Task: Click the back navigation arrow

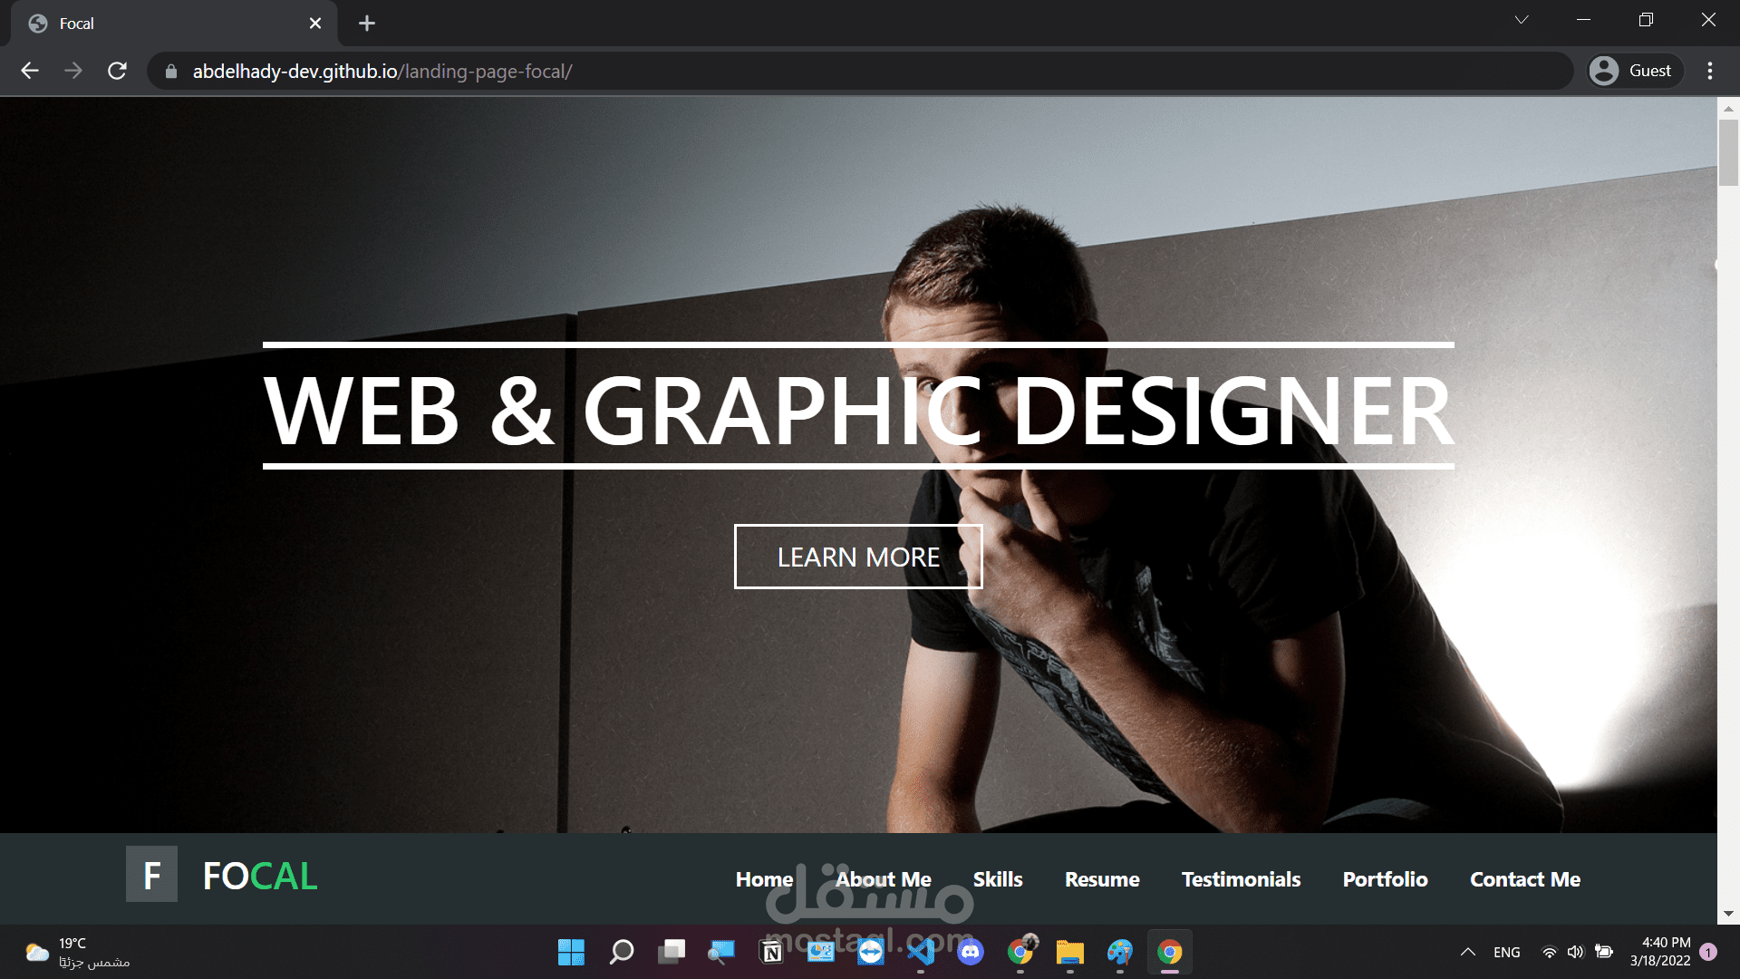Action: [30, 70]
